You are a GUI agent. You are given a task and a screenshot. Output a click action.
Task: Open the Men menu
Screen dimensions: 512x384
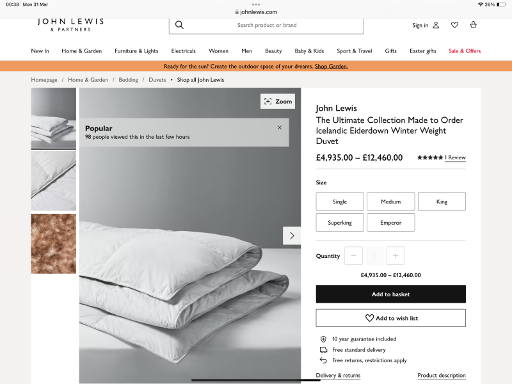click(x=246, y=51)
